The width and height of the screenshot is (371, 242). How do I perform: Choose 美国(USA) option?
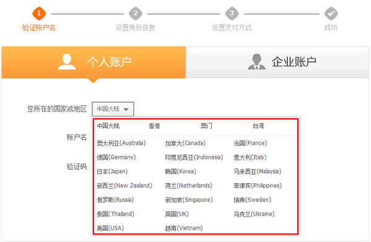click(110, 228)
